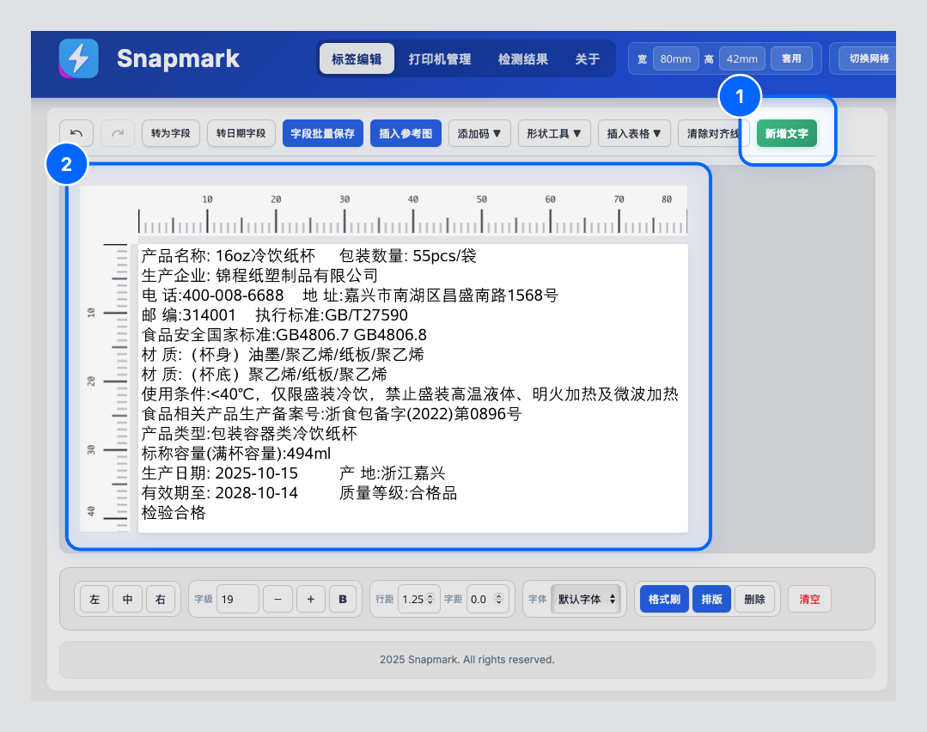
Task: Click the 行距 line spacing stepper
Action: click(418, 599)
